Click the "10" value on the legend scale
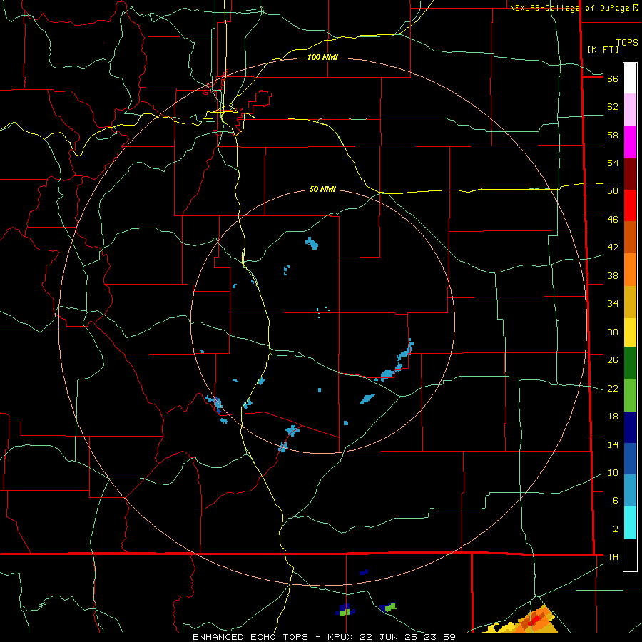 pyautogui.click(x=613, y=473)
